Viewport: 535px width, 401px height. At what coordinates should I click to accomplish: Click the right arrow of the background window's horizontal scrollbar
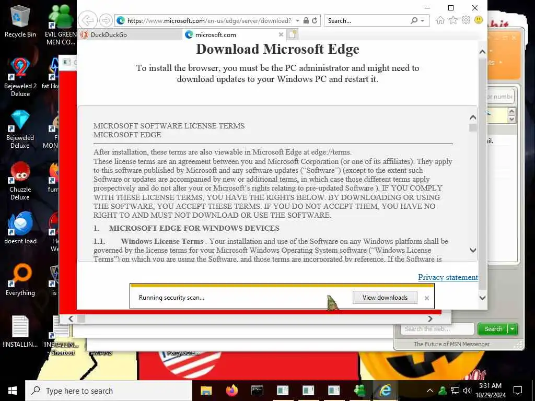(430, 319)
